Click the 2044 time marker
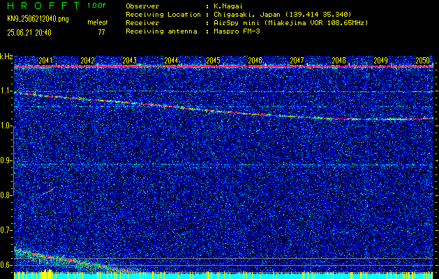 (171, 60)
